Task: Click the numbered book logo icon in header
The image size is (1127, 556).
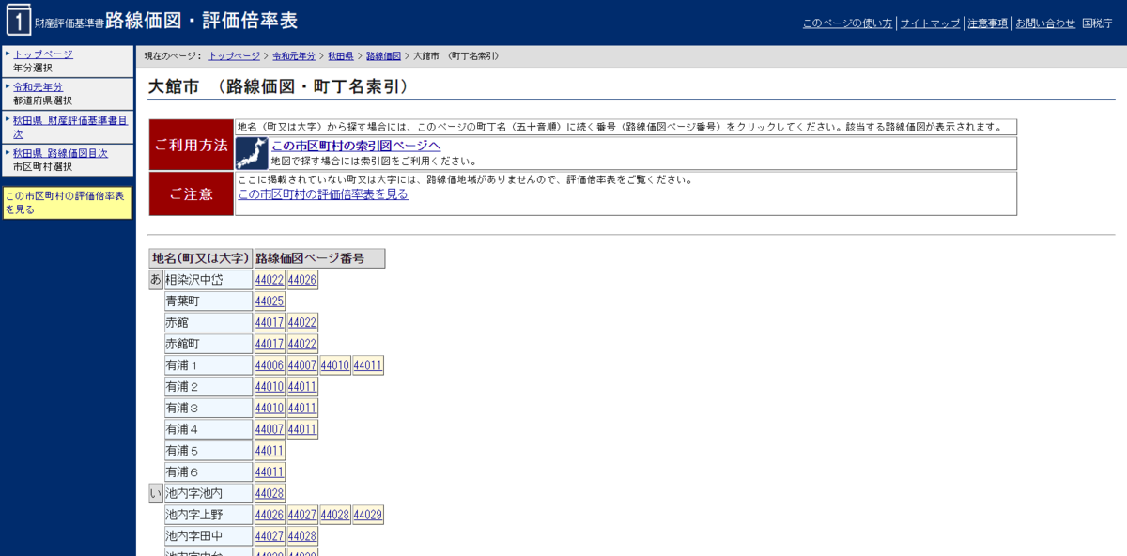Action: [x=19, y=19]
